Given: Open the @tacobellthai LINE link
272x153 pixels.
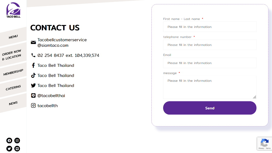Looking at the screenshot, I should click(x=51, y=96).
